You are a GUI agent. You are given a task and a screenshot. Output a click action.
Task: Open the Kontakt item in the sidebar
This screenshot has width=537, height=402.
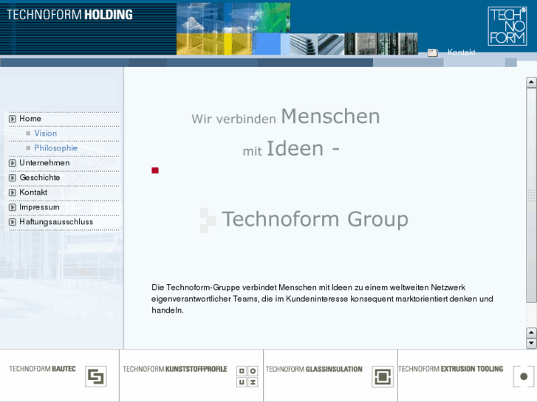(33, 192)
